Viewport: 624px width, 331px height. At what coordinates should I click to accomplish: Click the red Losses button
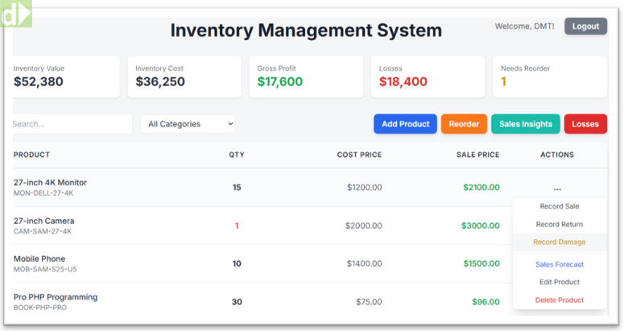click(585, 124)
